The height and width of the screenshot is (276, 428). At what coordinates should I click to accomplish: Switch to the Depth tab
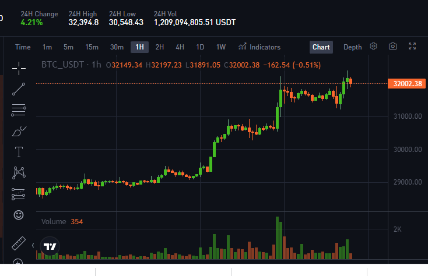click(x=352, y=47)
